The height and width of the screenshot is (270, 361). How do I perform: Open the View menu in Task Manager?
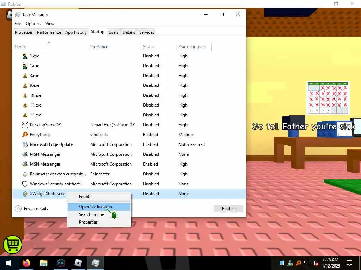coord(50,24)
